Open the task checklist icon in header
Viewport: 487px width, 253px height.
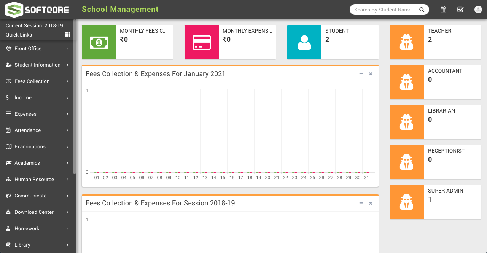[460, 10]
